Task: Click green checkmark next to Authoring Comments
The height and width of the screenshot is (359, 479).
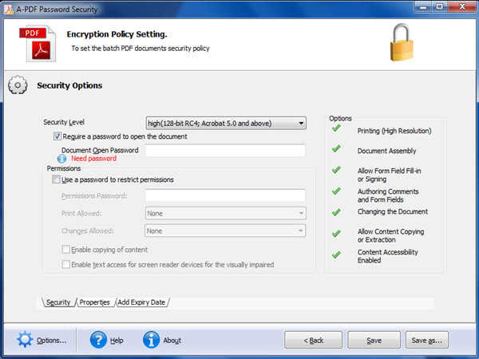Action: [x=336, y=191]
